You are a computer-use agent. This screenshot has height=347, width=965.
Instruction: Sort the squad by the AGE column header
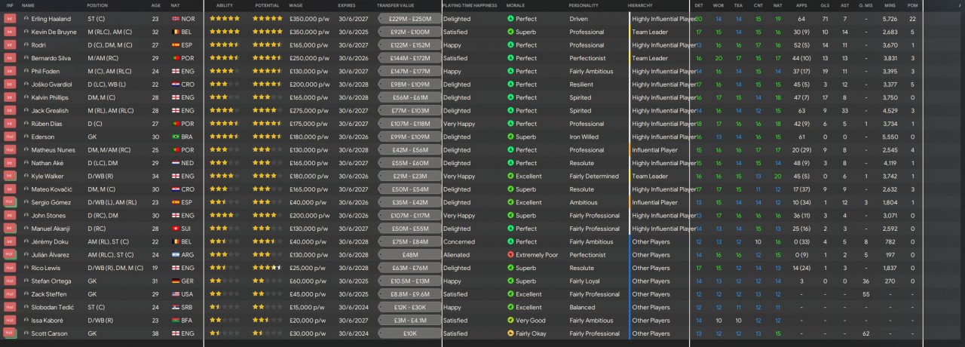[x=155, y=5]
